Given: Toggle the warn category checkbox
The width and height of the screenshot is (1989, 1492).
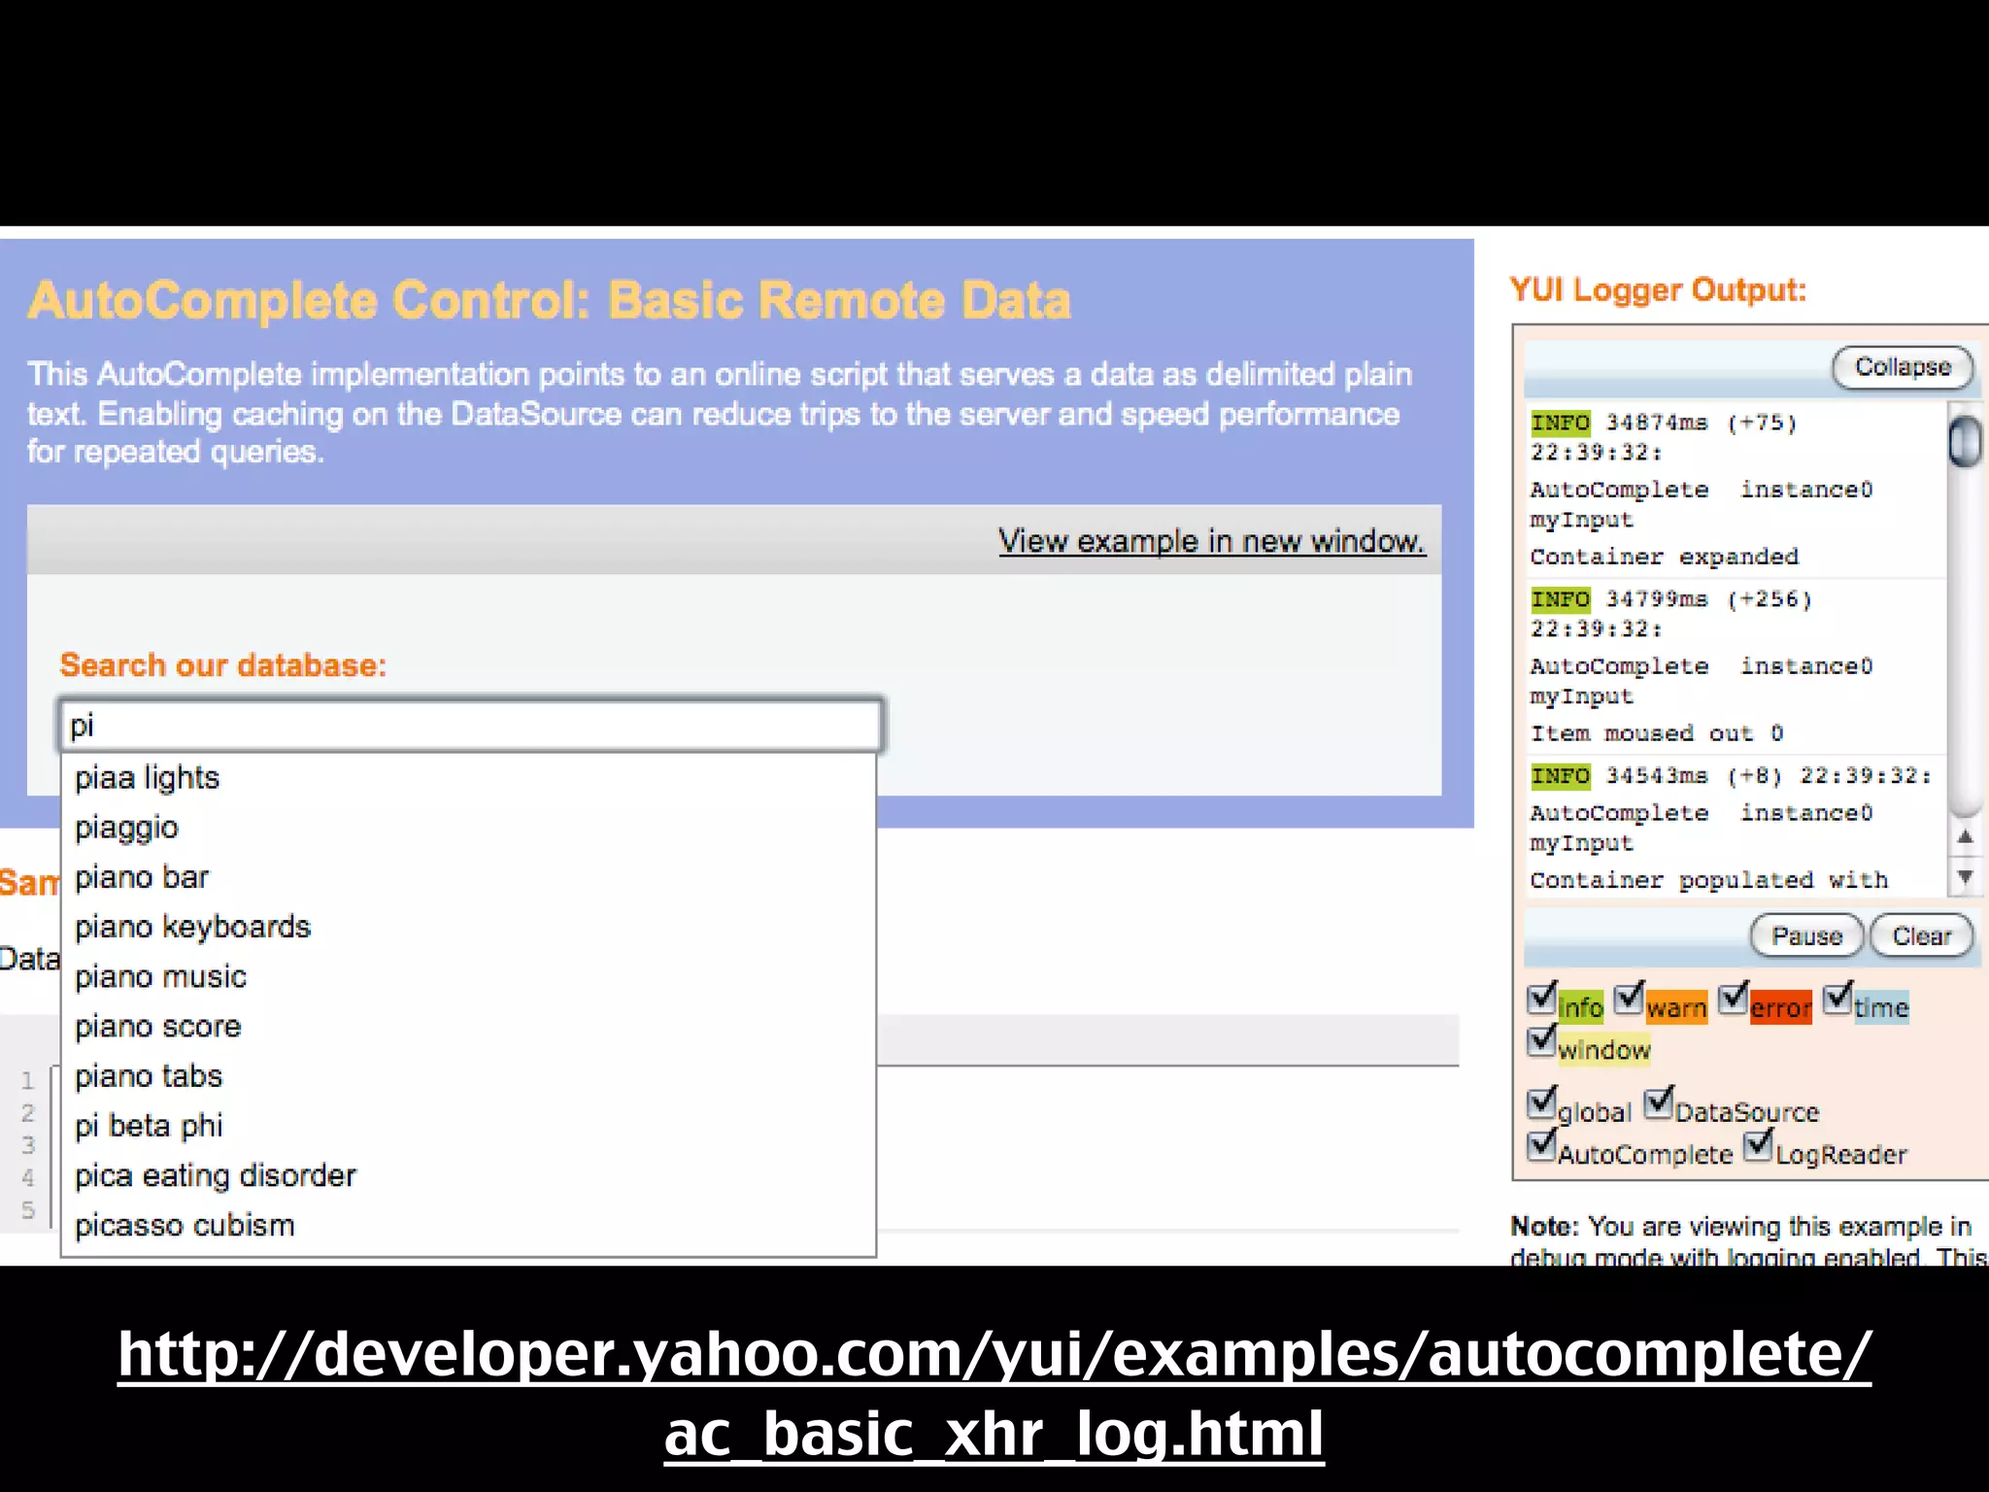Looking at the screenshot, I should (x=1629, y=999).
